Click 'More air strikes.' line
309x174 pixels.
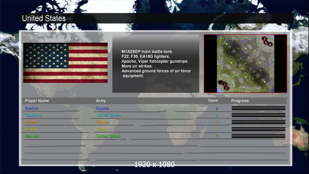click(137, 66)
